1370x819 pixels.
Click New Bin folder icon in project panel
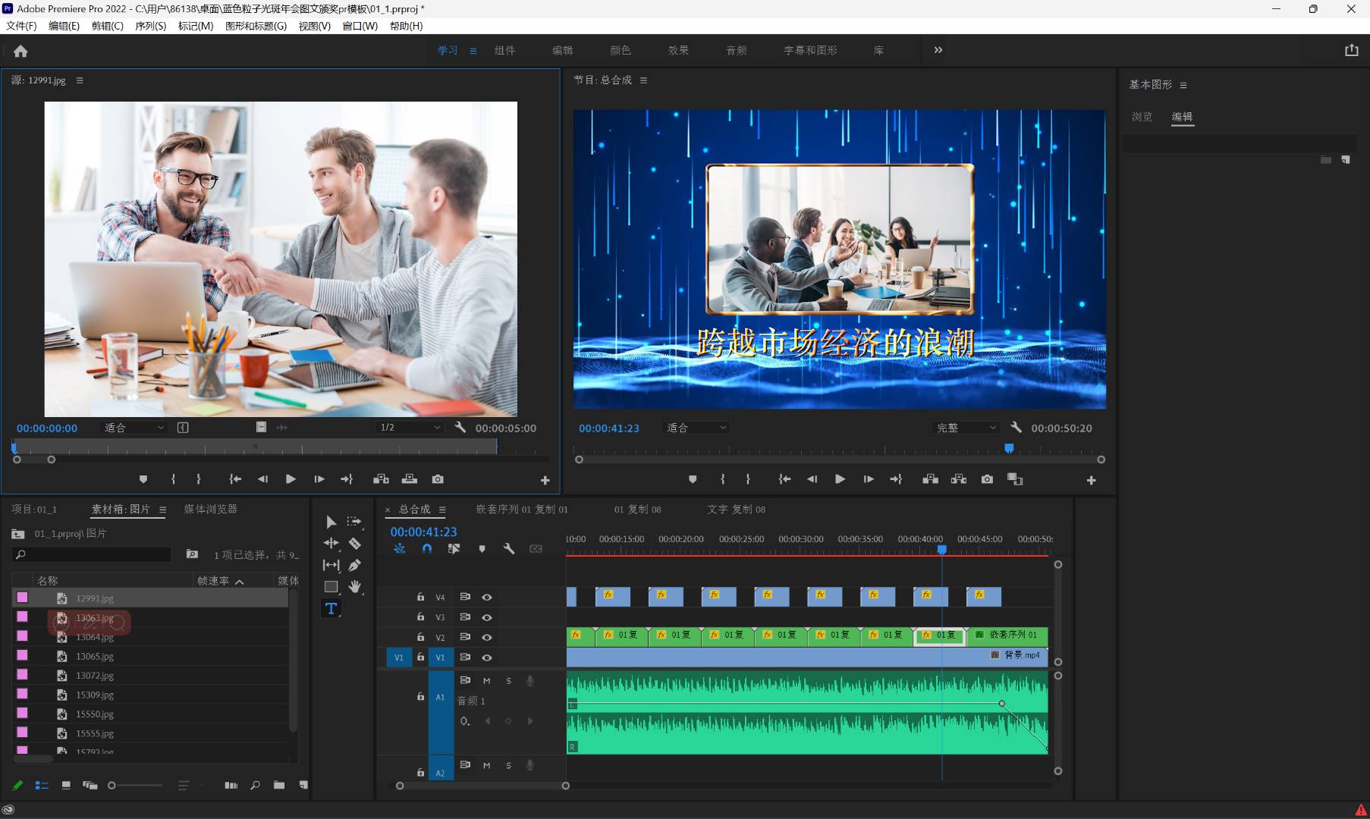pyautogui.click(x=279, y=786)
